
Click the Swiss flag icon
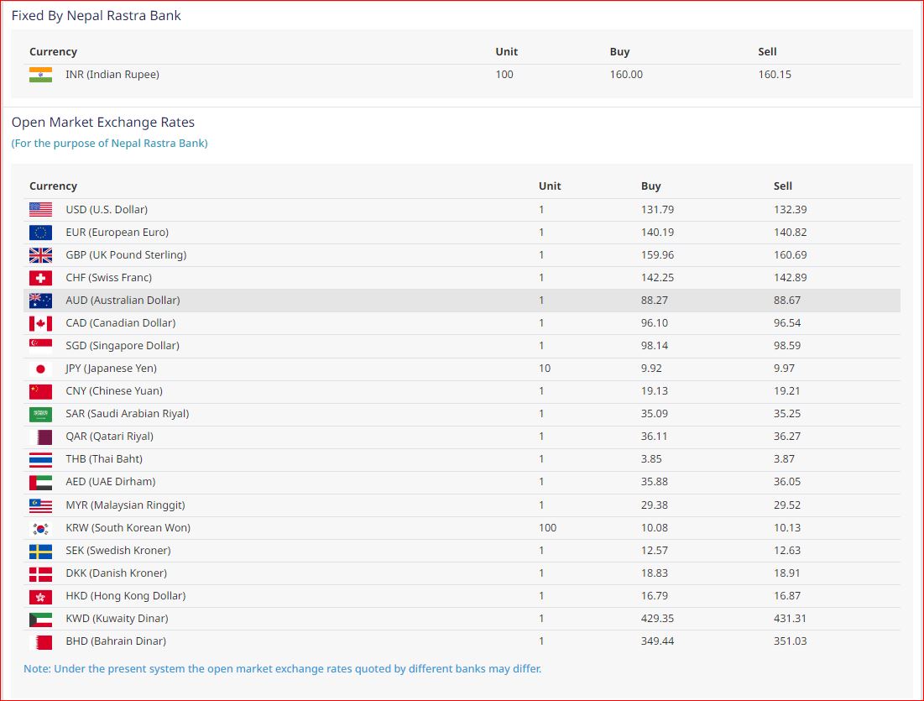(x=40, y=278)
